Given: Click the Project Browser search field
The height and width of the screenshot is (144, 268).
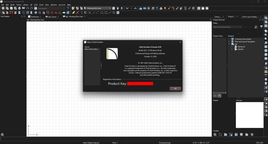Looking at the screenshot, I should click(x=227, y=27).
